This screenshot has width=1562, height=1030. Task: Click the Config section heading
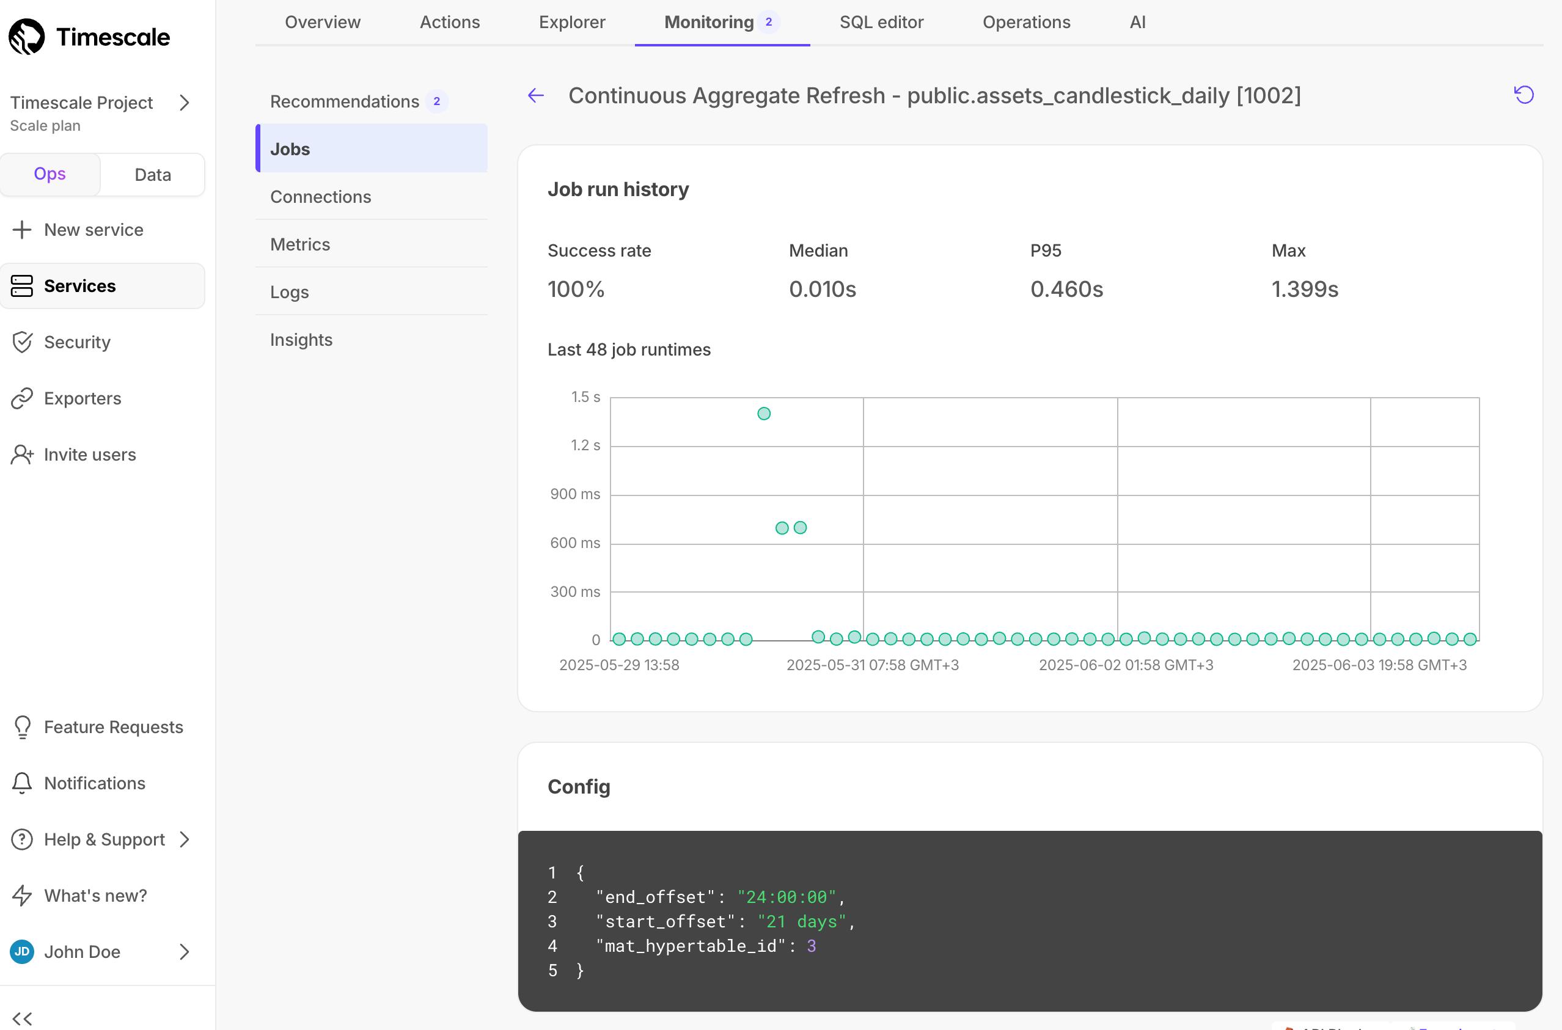[x=578, y=787]
